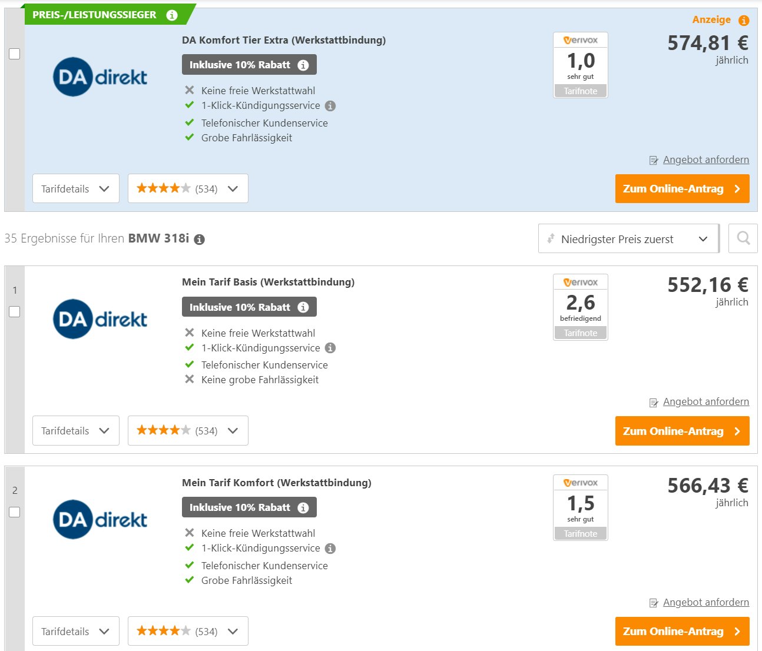Click info icon next to BMW 318i
The image size is (762, 651).
[200, 240]
